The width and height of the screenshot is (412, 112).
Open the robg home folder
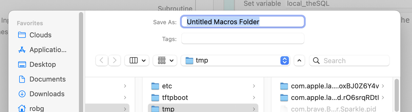(x=31, y=108)
